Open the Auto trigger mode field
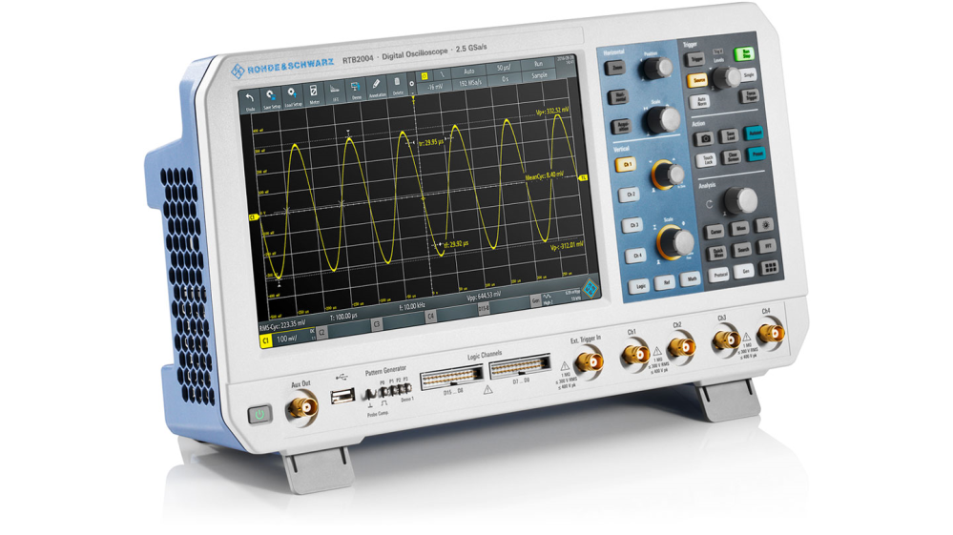 pos(468,72)
